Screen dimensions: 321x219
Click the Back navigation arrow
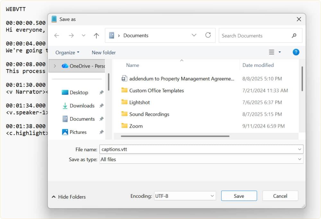pyautogui.click(x=57, y=36)
